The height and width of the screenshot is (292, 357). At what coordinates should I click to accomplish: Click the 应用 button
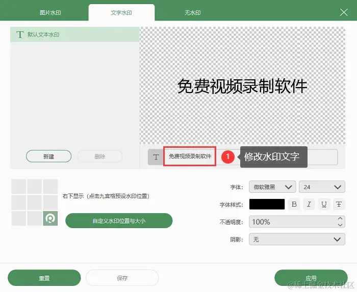coord(311,278)
